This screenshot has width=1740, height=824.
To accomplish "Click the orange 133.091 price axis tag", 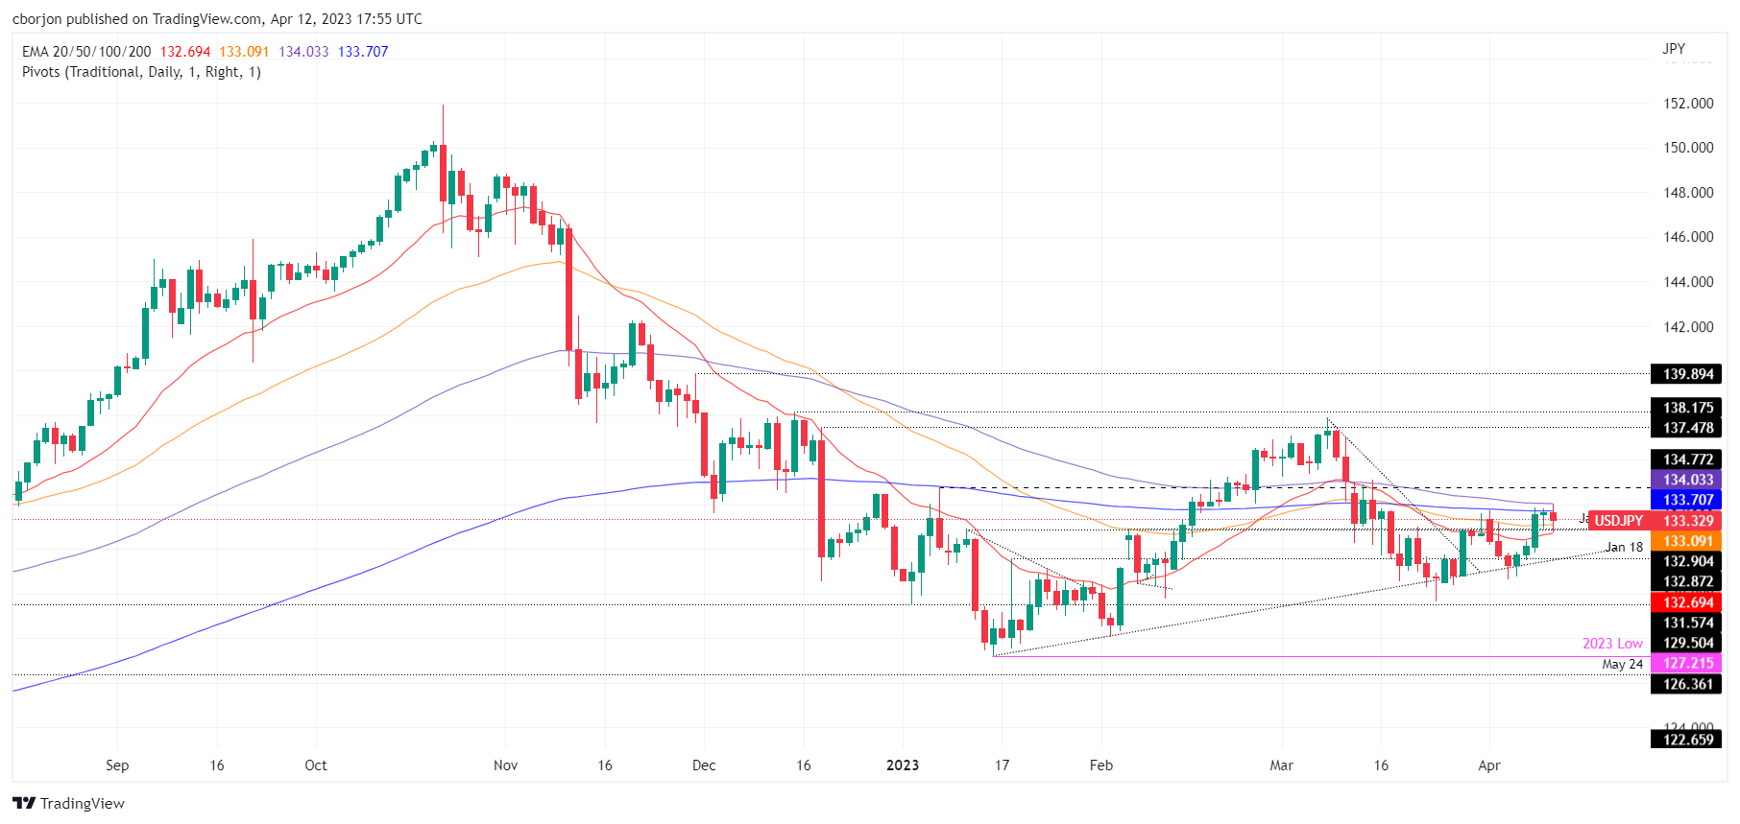I will pyautogui.click(x=1687, y=541).
